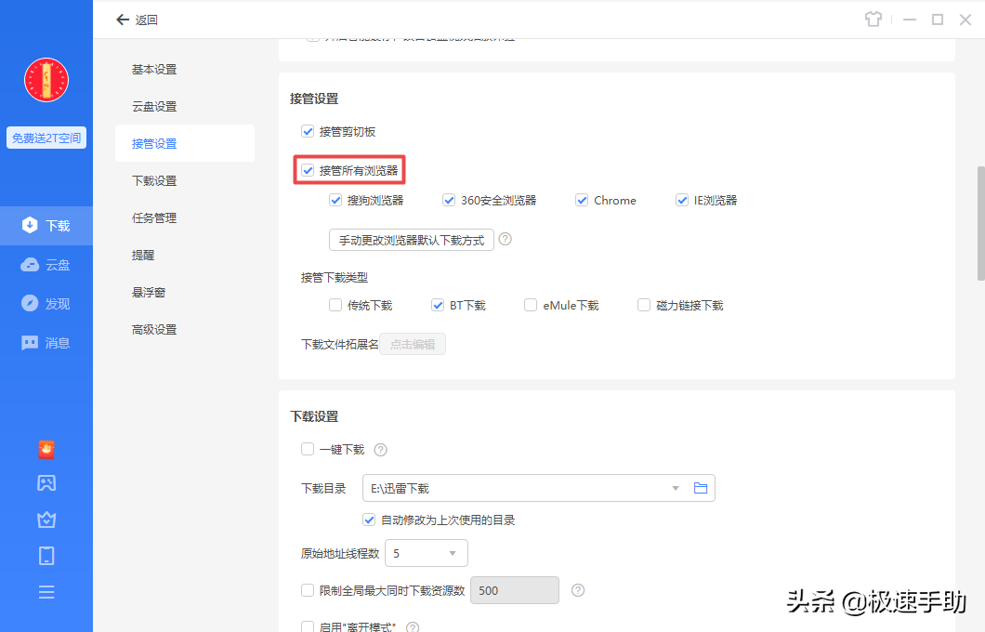Click the crown VIP icon in sidebar
This screenshot has width=985, height=632.
pyautogui.click(x=46, y=520)
